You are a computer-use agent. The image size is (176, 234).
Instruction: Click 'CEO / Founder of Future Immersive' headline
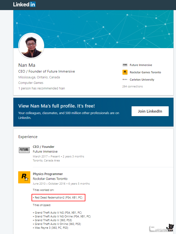[x=46, y=72]
